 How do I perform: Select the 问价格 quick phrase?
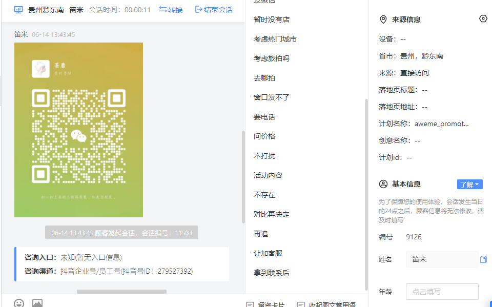(264, 136)
